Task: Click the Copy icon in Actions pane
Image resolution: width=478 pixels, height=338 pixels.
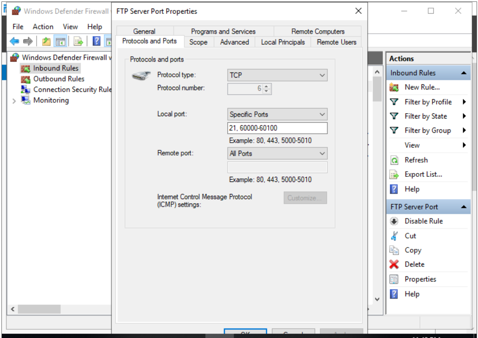Action: coord(394,250)
